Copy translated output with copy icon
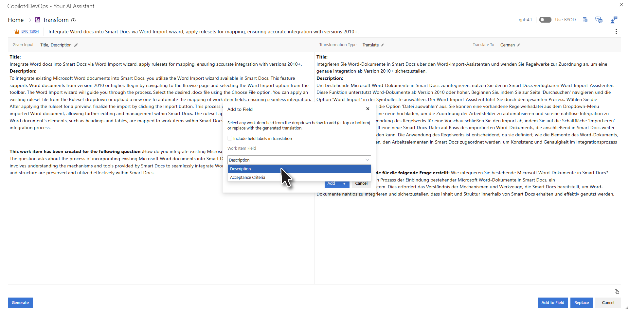Viewport: 629px width, 309px height. (617, 291)
